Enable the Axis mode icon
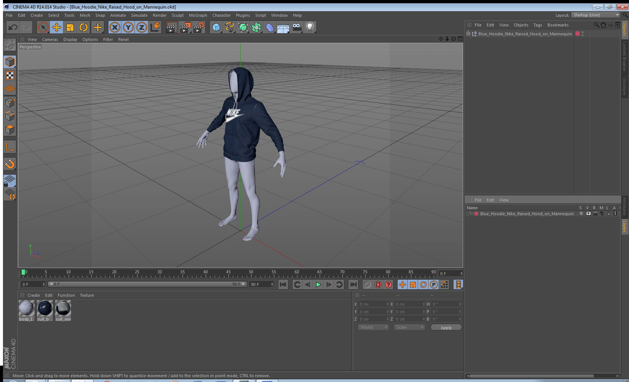 [10, 147]
